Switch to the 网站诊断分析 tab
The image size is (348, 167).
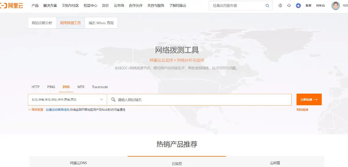tap(42, 23)
